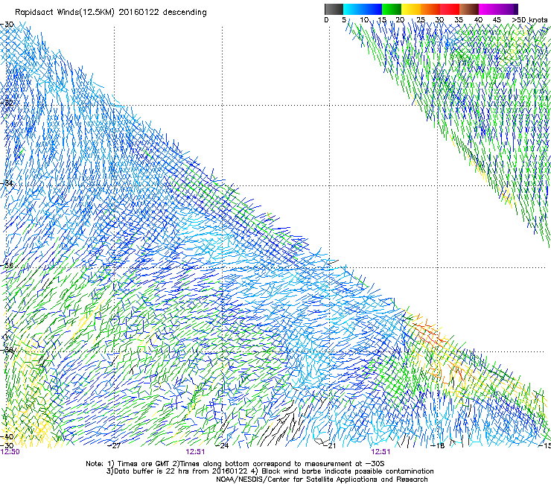The height and width of the screenshot is (484, 551).
Task: Select the legend scale value "5"
Action: pyautogui.click(x=344, y=20)
